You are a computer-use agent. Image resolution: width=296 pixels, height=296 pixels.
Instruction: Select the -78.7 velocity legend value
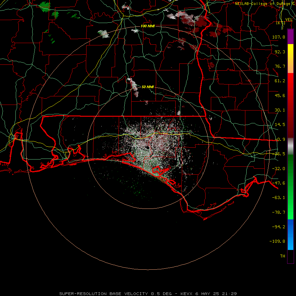coord(279,212)
